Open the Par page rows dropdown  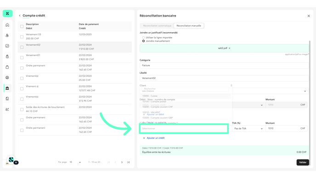click(x=75, y=162)
